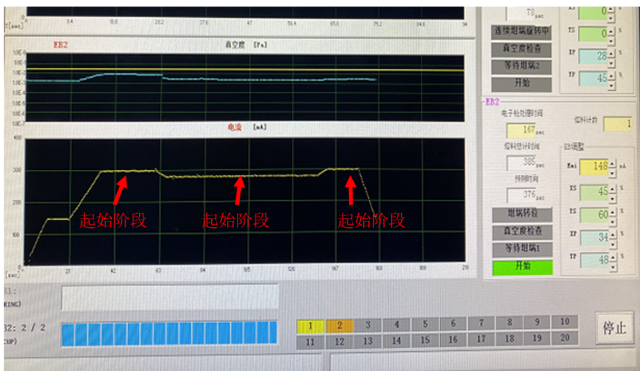Select crucible number 1 yellow button
The image size is (640, 371).
[x=310, y=325]
